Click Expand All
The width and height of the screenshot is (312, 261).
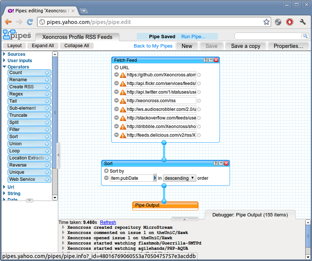(x=43, y=46)
